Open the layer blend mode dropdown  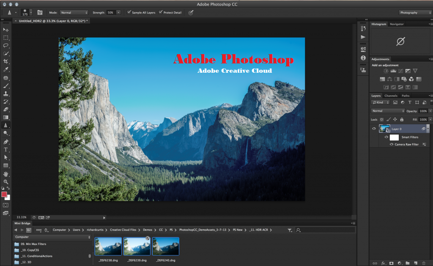[388, 111]
